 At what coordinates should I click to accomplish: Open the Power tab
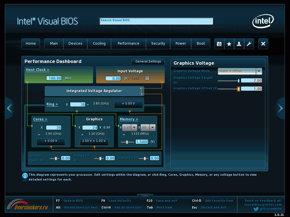(x=180, y=44)
